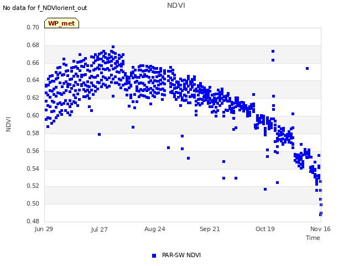This screenshot has width=354, height=266.
Task: Click the 'No data for f_NDVIorient_out' message
Action: (45, 8)
